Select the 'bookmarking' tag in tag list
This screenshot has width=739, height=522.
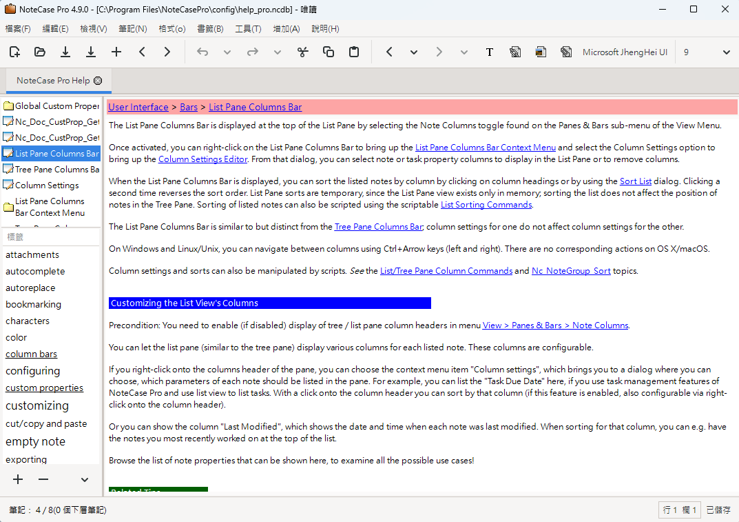pyautogui.click(x=34, y=304)
